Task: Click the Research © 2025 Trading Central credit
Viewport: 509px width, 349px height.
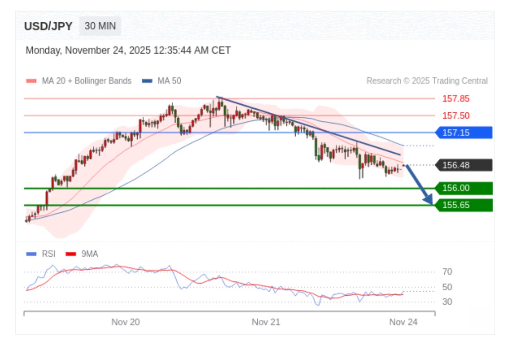Action: (x=427, y=81)
